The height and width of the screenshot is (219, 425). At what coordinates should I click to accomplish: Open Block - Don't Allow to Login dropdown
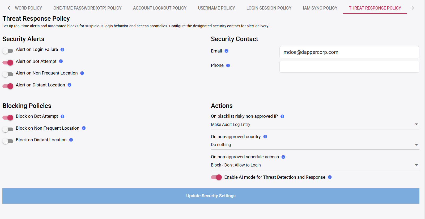(315, 165)
